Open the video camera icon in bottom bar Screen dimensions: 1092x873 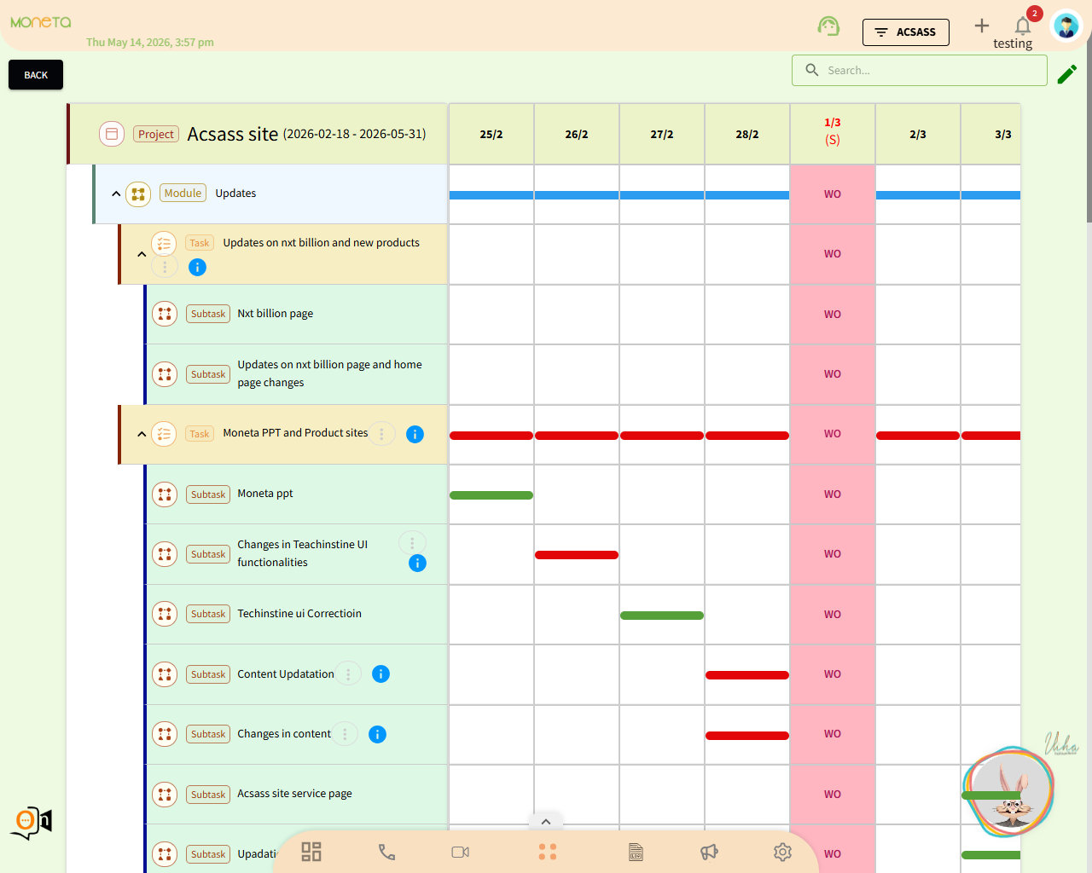[x=461, y=852]
